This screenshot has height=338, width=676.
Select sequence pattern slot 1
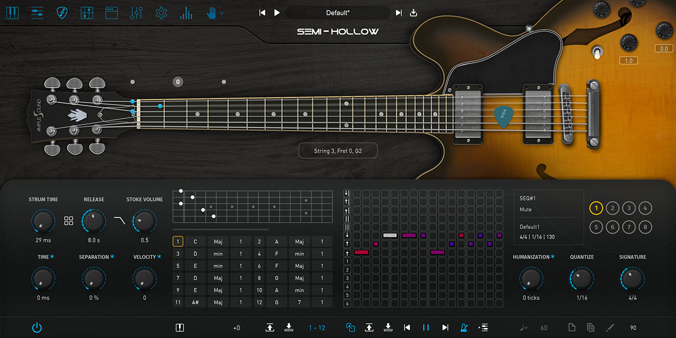pos(596,208)
